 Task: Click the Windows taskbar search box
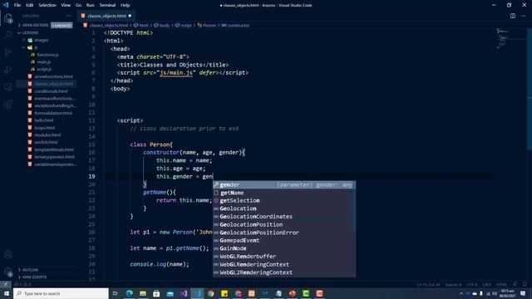click(61, 293)
